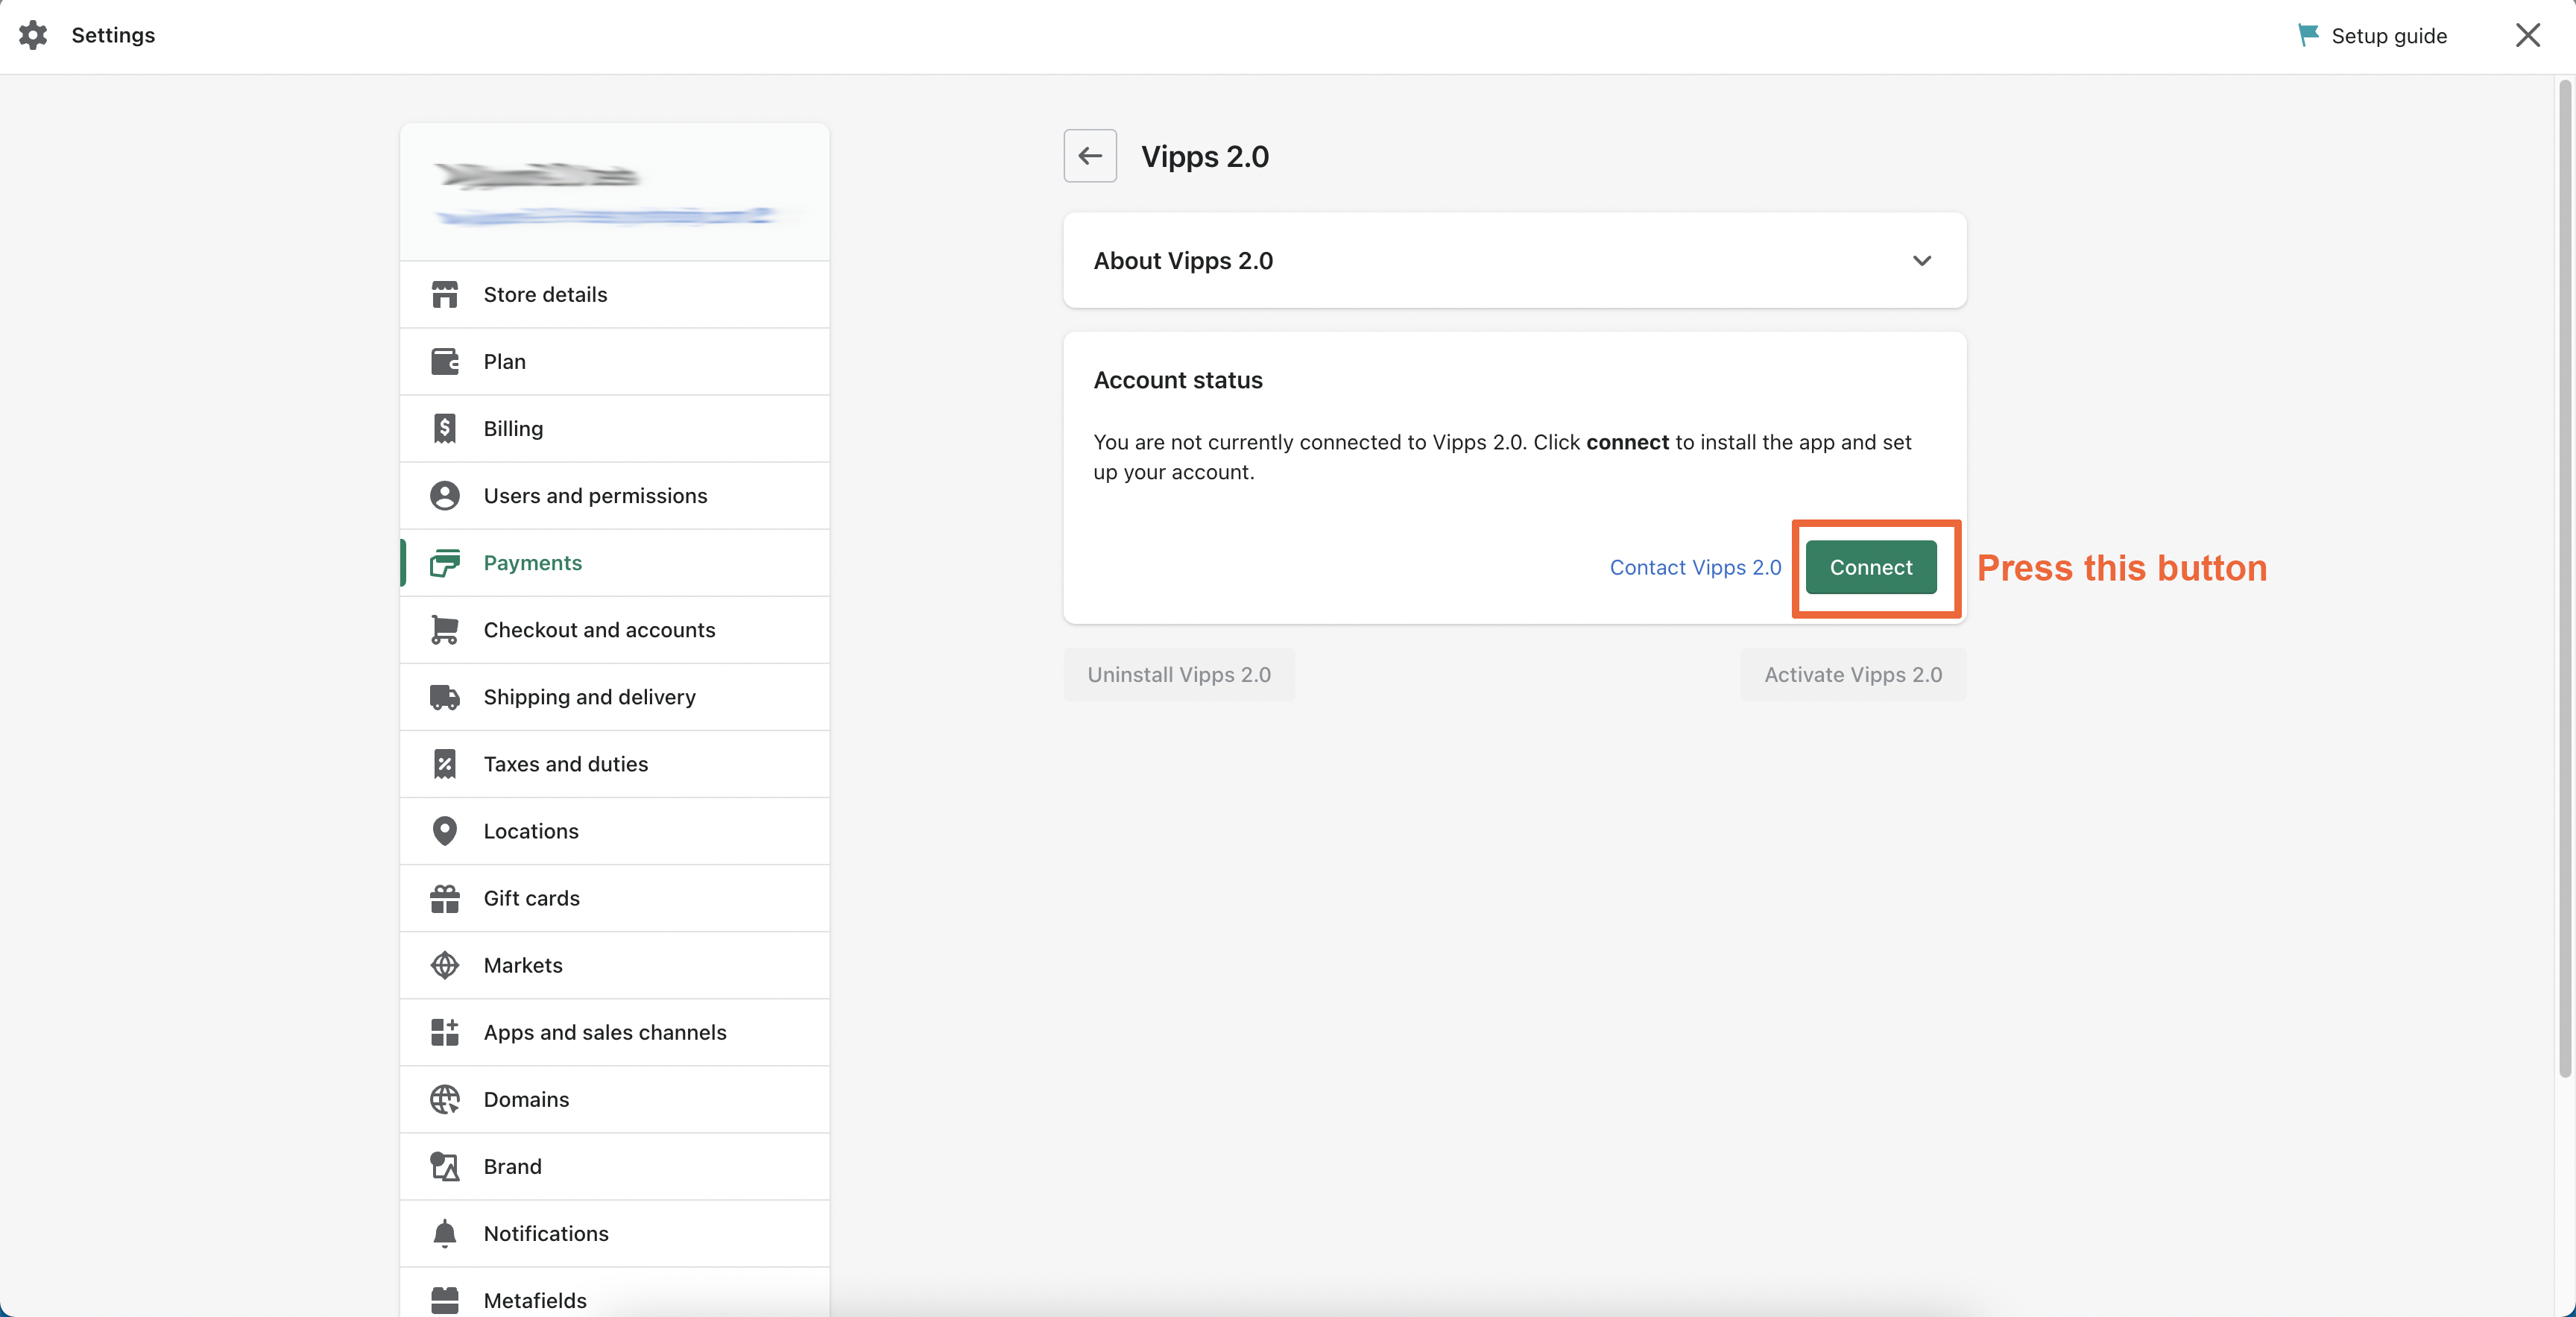The width and height of the screenshot is (2576, 1317).
Task: Click the Vipps 2.0 page title
Action: tap(1205, 156)
